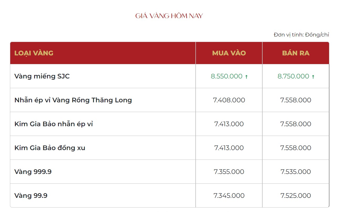
Task: Select the 'MUA VÀO' column header
Action: coord(229,53)
